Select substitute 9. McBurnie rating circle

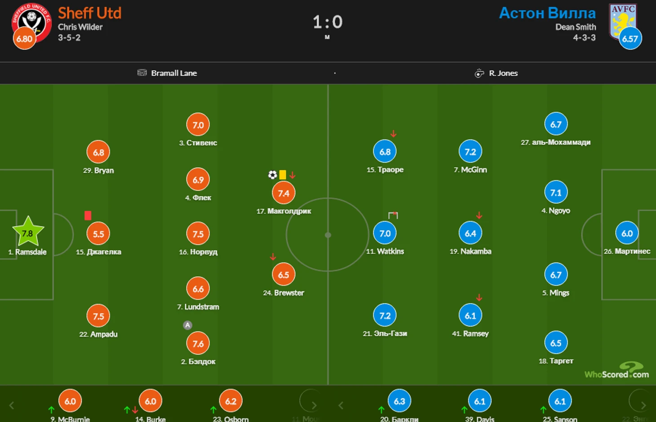[x=70, y=401]
